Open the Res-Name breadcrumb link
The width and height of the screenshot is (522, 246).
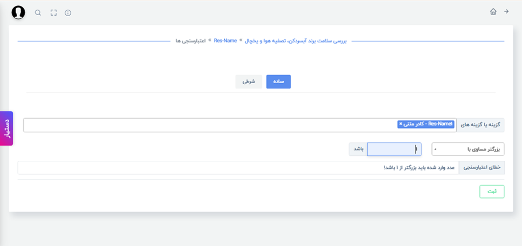(225, 40)
